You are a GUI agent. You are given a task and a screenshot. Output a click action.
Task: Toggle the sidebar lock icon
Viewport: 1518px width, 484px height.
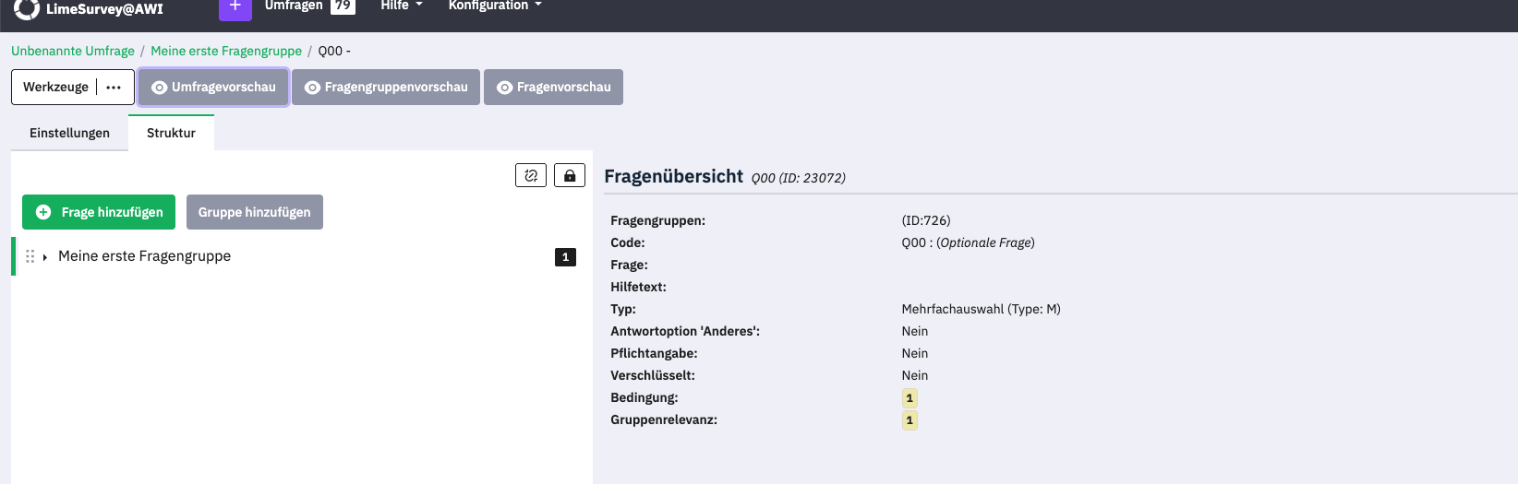tap(570, 175)
